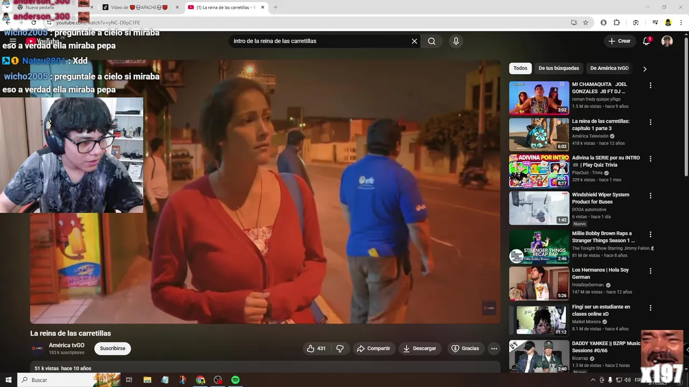The width and height of the screenshot is (689, 387).
Task: Like the video with 431 likes
Action: click(317, 348)
